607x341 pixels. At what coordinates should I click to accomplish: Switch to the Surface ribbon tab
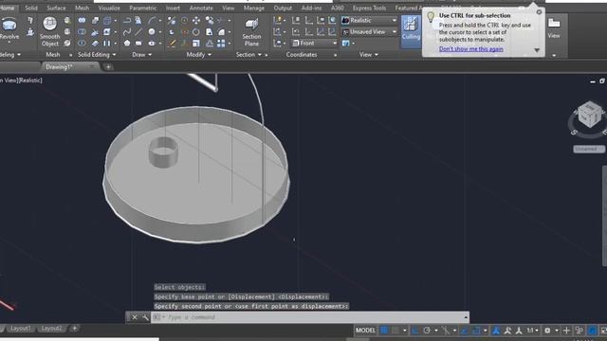coord(56,8)
